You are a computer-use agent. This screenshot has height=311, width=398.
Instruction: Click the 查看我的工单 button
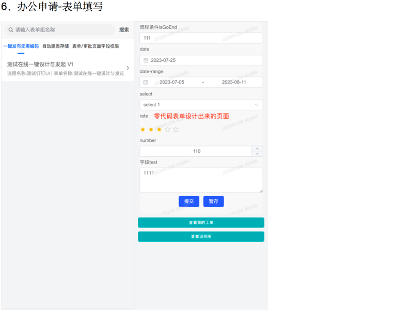coord(201,223)
